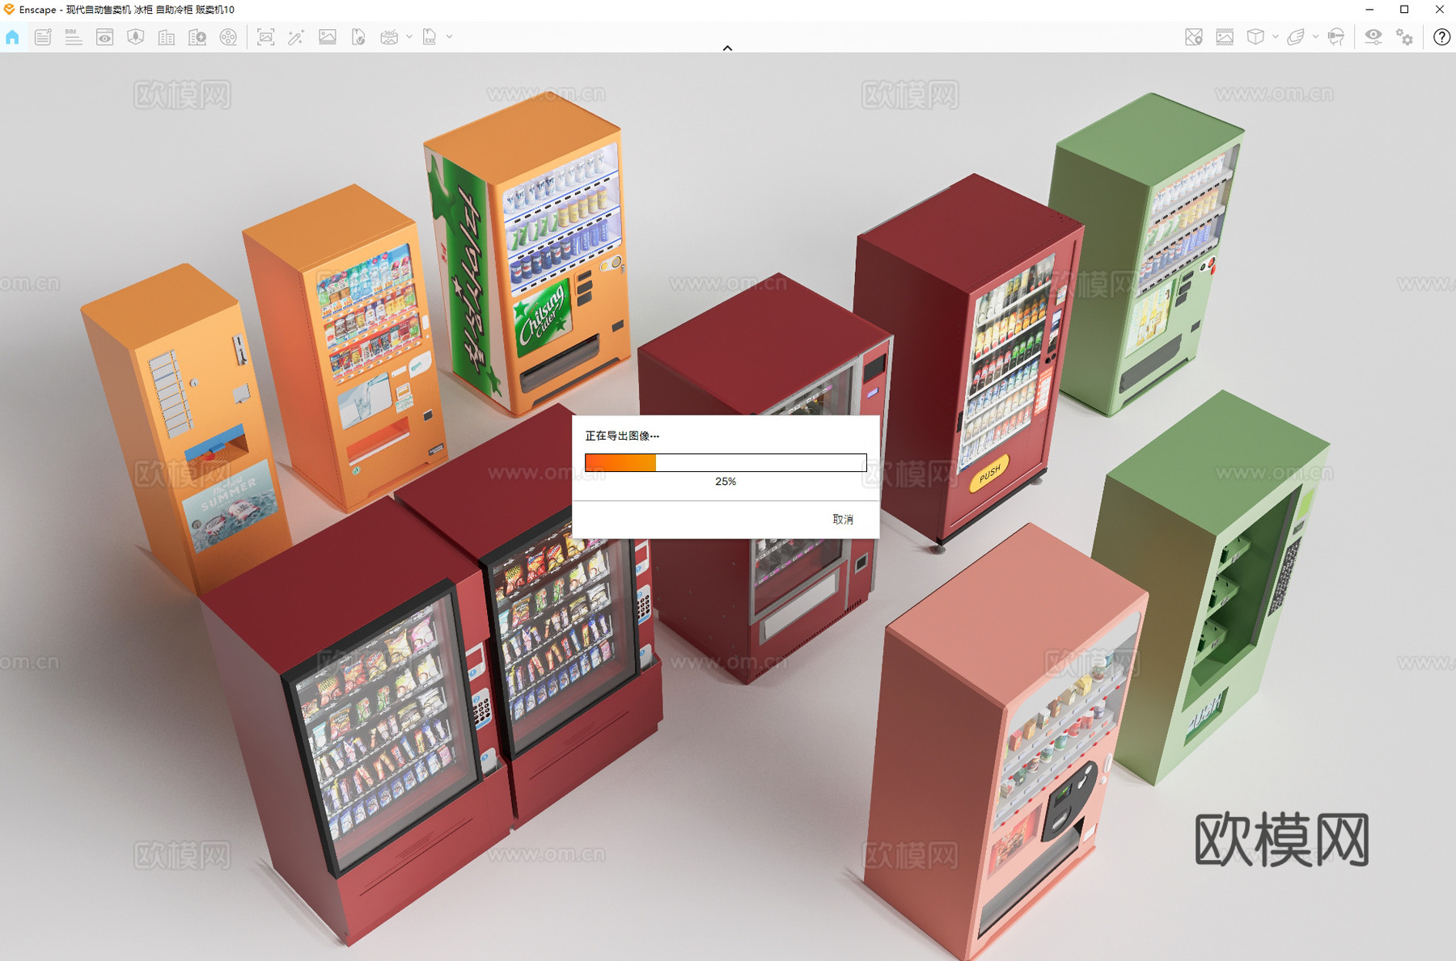1456x961 pixels.
Task: Open the custom asset library lightning icon
Action: 197,37
